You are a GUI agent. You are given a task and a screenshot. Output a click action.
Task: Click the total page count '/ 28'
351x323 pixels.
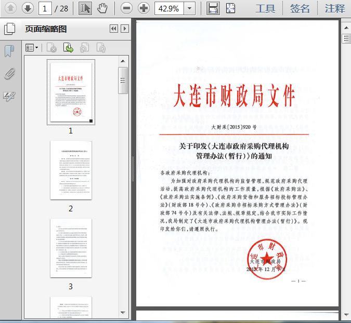click(61, 9)
